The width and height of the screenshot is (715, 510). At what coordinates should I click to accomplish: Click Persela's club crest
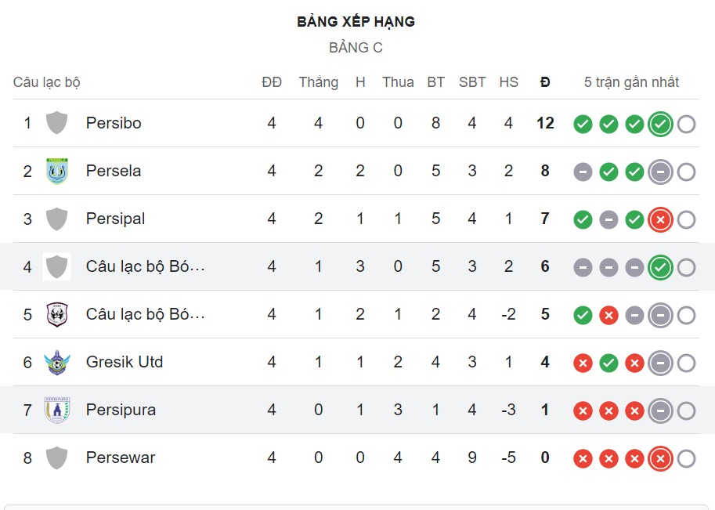pos(56,171)
